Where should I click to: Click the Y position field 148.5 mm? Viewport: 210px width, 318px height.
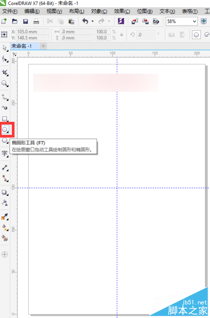32,38
